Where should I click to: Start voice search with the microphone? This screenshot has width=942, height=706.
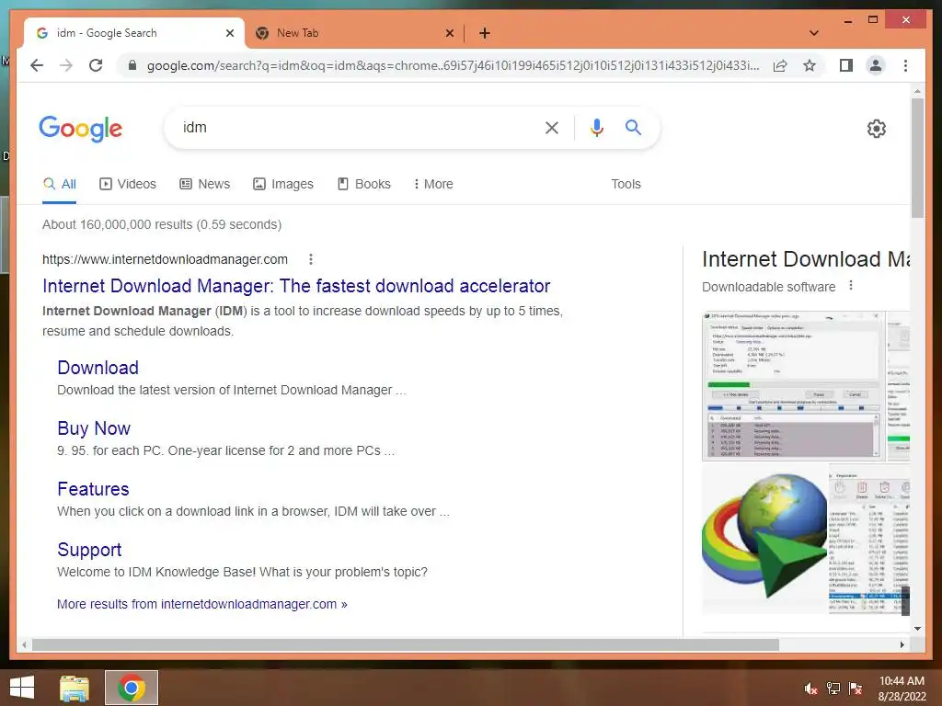click(x=596, y=127)
